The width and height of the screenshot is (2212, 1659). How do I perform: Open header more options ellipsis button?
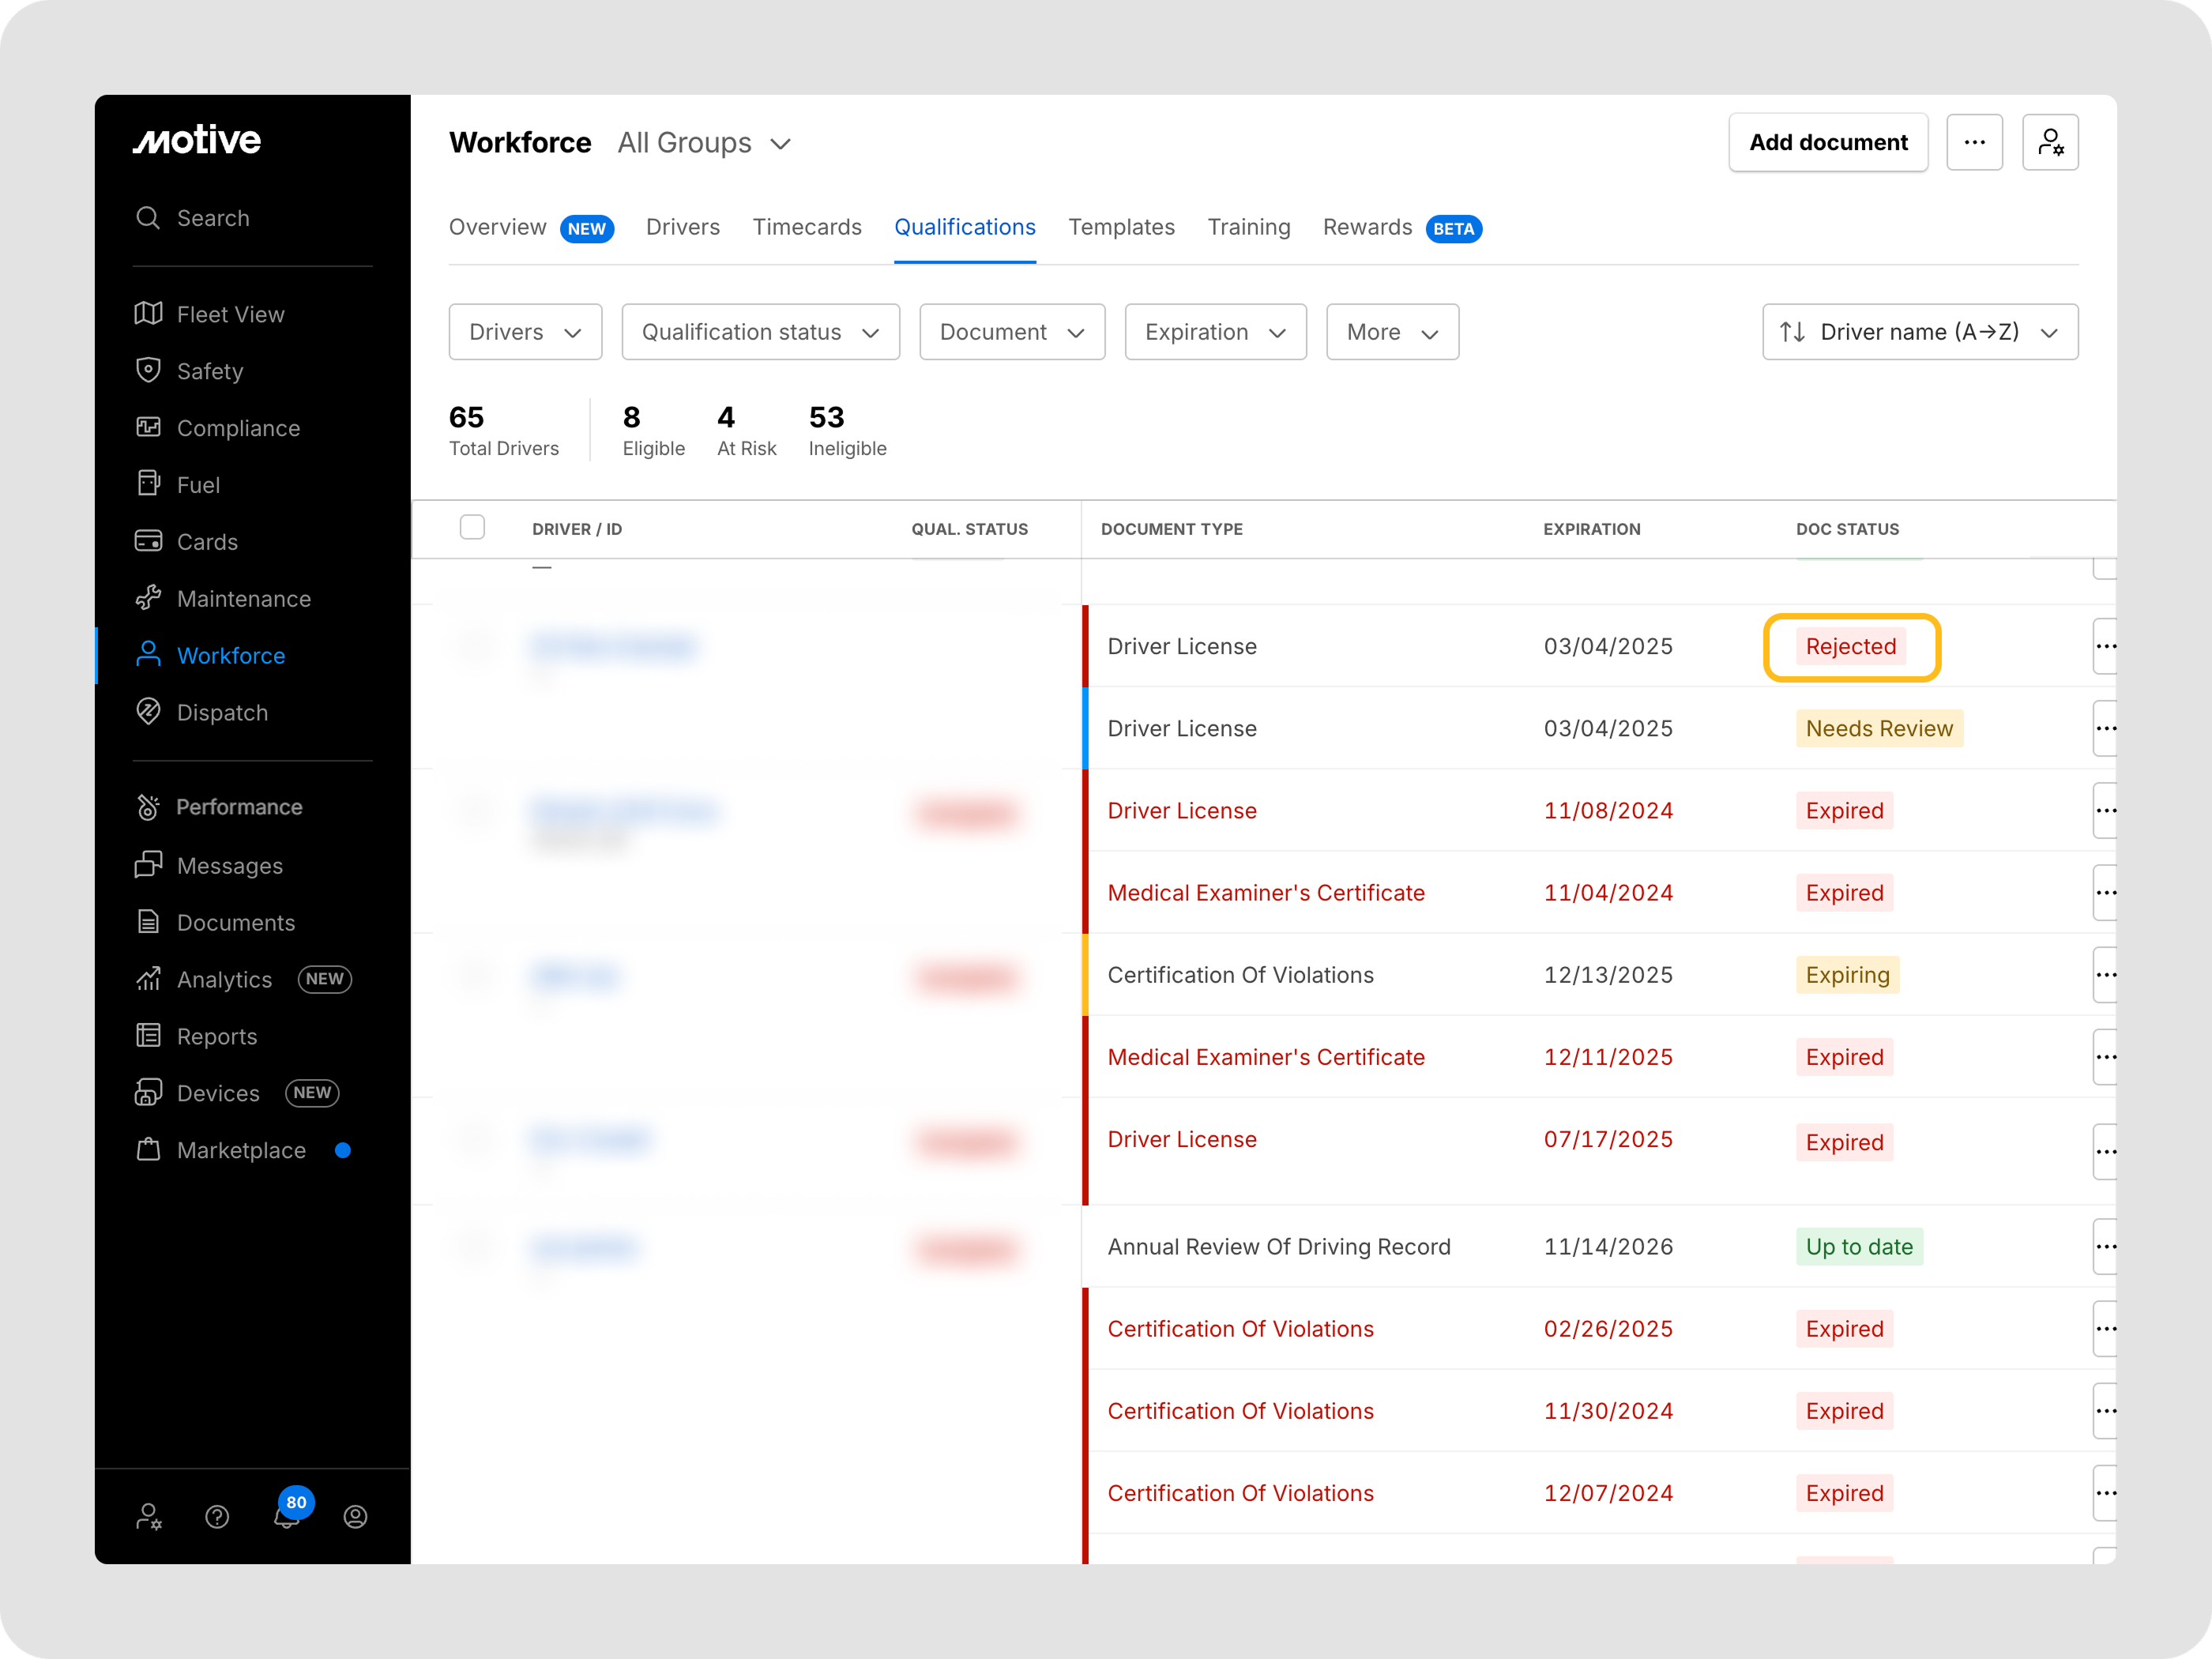tap(1974, 143)
